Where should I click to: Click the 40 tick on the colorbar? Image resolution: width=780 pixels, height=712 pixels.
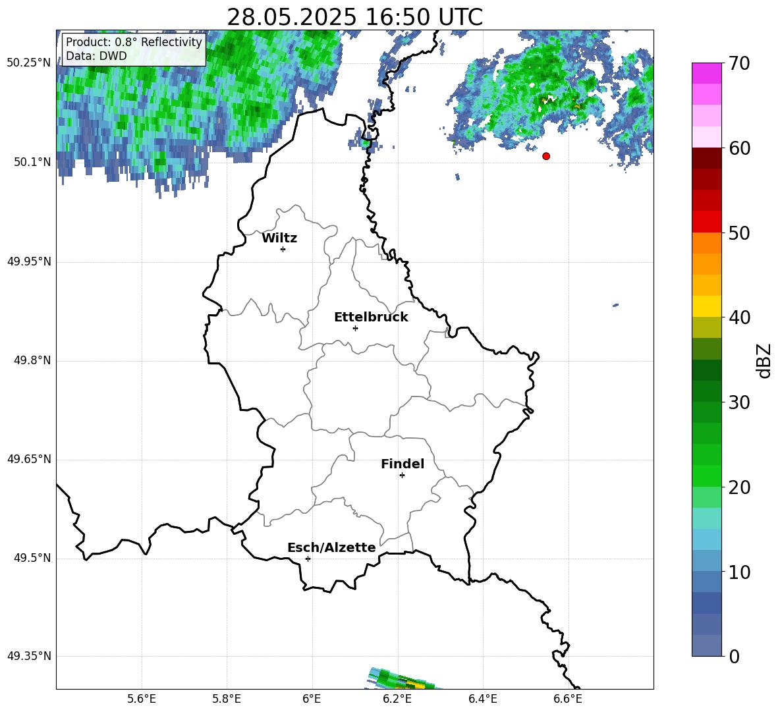click(739, 317)
